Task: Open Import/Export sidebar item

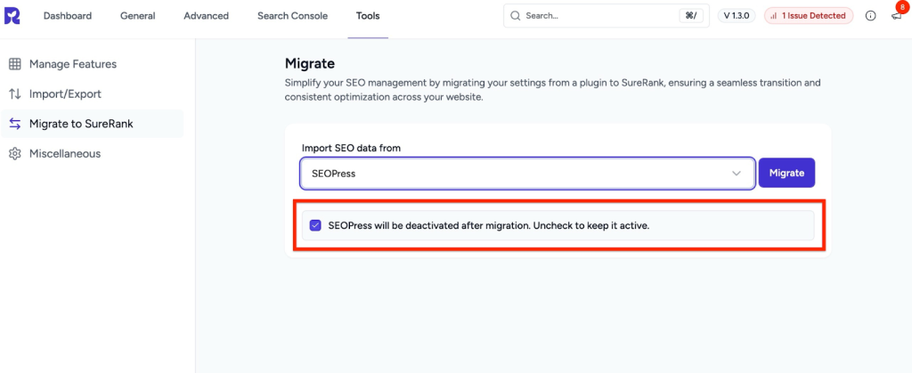Action: point(92,93)
